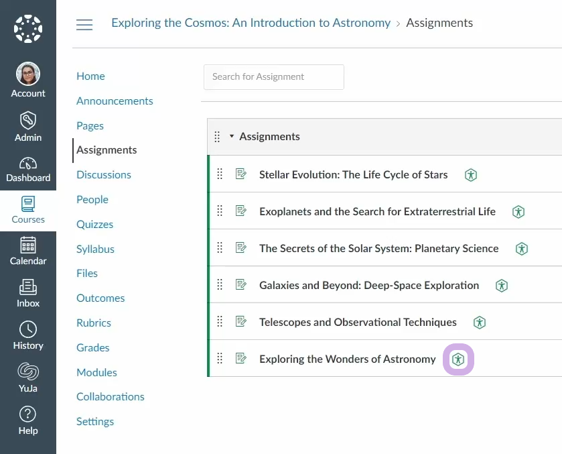Click accessibility icon next to Exploring the Wonders of Astronomy
Screen dimensions: 562x454
coord(458,359)
